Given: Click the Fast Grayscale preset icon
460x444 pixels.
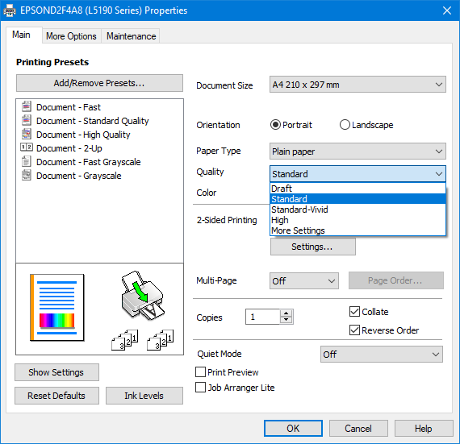Looking at the screenshot, I should [27, 161].
